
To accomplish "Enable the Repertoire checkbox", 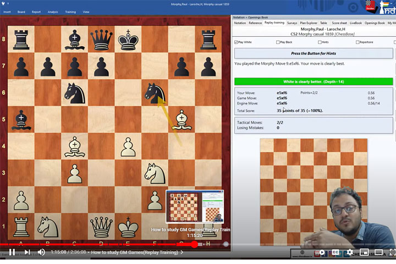I will click(358, 42).
